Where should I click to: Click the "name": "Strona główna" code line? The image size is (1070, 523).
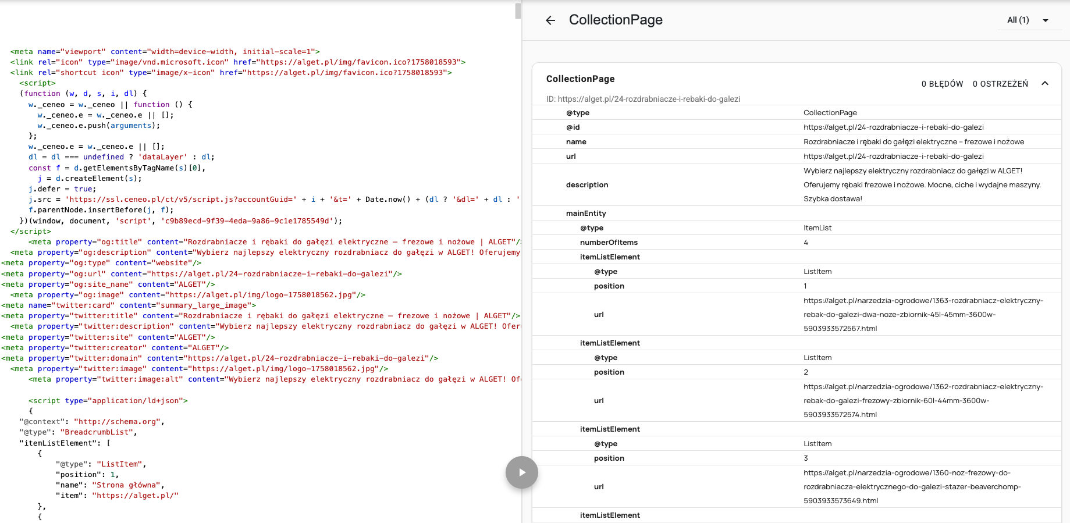point(111,485)
